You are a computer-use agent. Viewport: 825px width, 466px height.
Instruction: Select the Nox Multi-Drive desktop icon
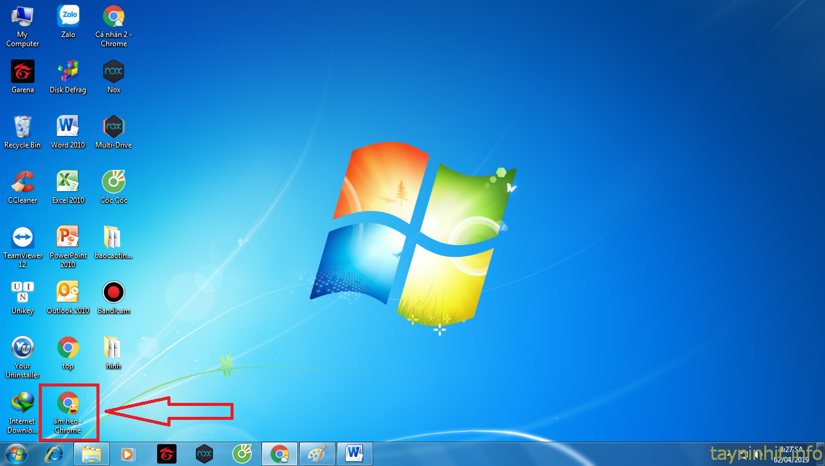113,127
